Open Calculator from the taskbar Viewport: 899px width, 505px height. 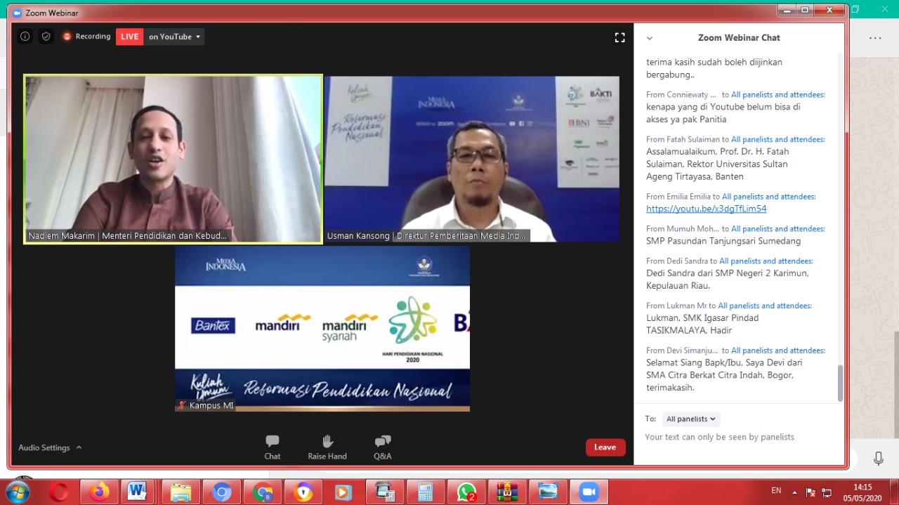(425, 492)
